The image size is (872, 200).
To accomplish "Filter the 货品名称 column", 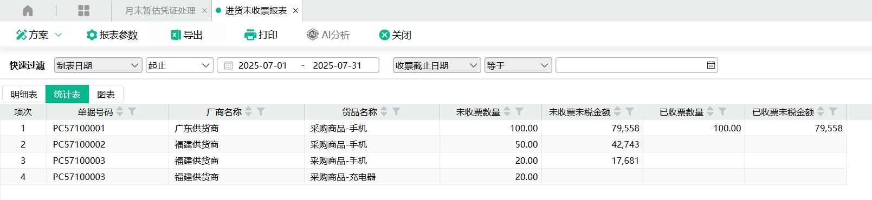I will click(396, 111).
